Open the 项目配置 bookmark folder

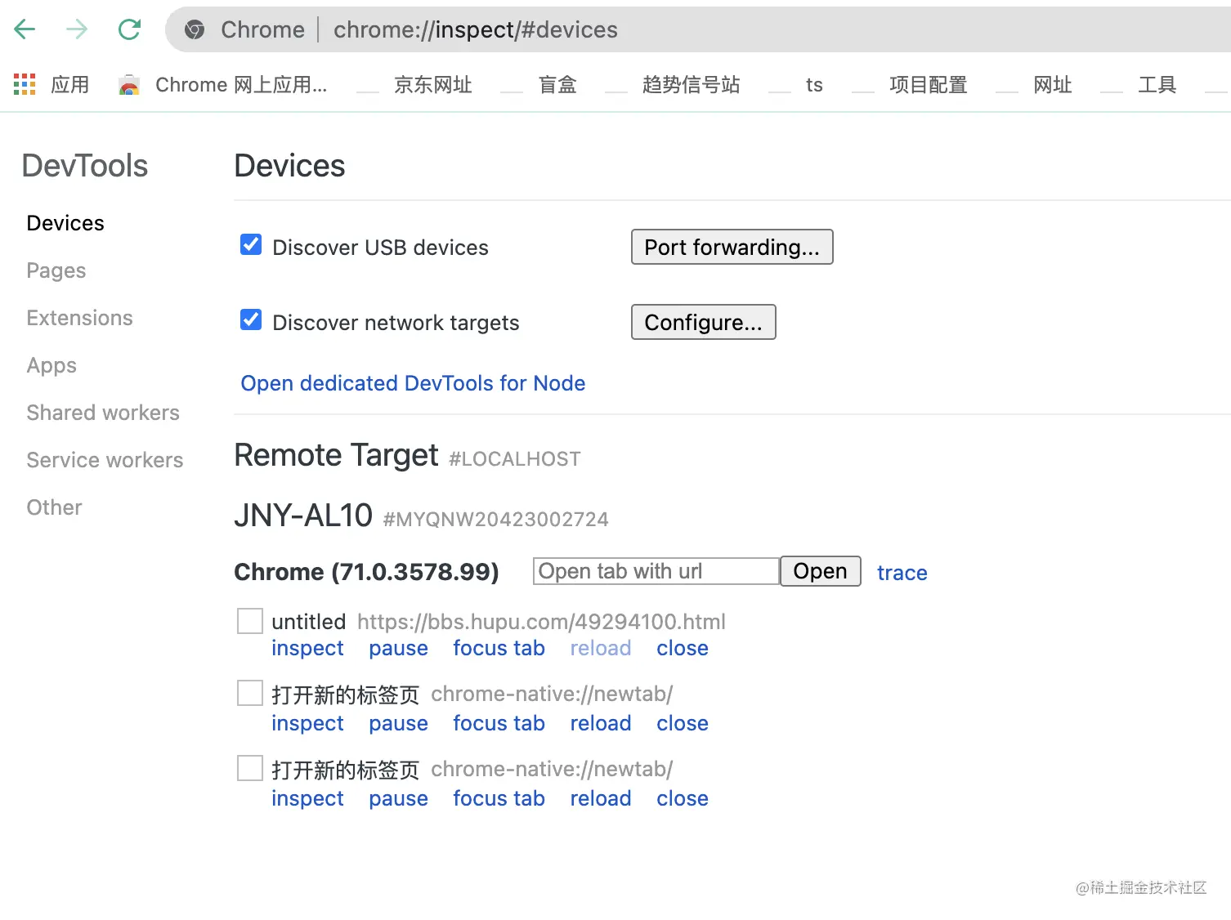[928, 85]
